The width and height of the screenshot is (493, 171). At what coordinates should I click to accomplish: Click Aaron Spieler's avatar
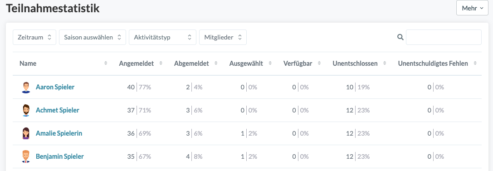pos(26,87)
